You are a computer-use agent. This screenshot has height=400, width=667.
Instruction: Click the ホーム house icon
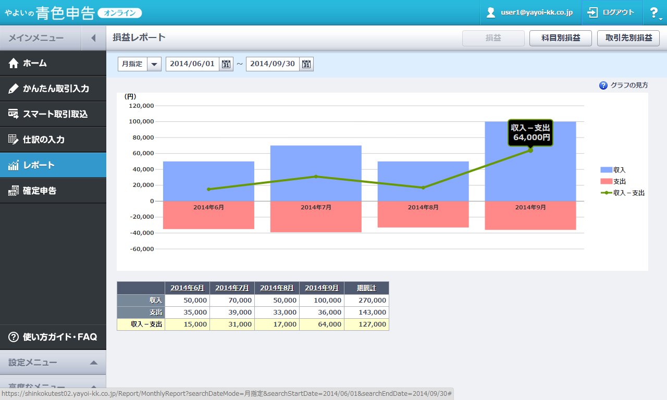coord(14,64)
